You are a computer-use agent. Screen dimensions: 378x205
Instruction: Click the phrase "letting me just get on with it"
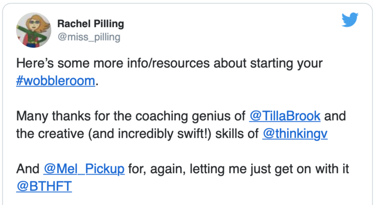coord(269,169)
